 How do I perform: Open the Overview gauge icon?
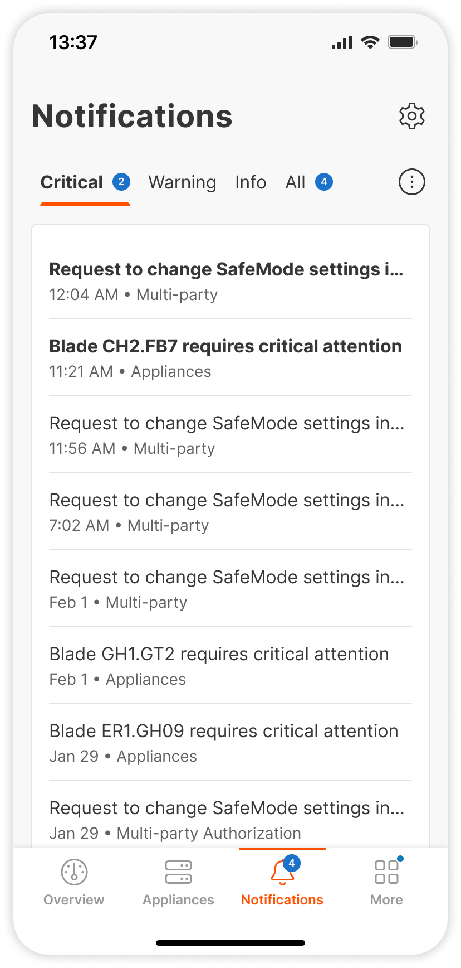pyautogui.click(x=74, y=872)
